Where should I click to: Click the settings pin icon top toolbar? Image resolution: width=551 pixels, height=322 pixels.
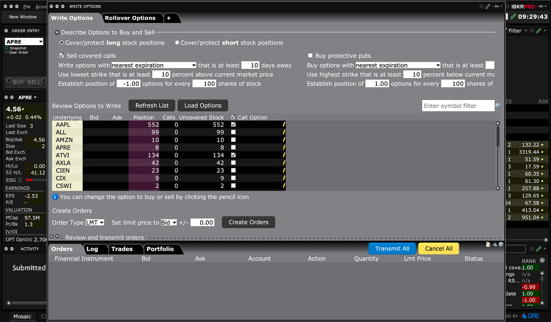(x=496, y=6)
